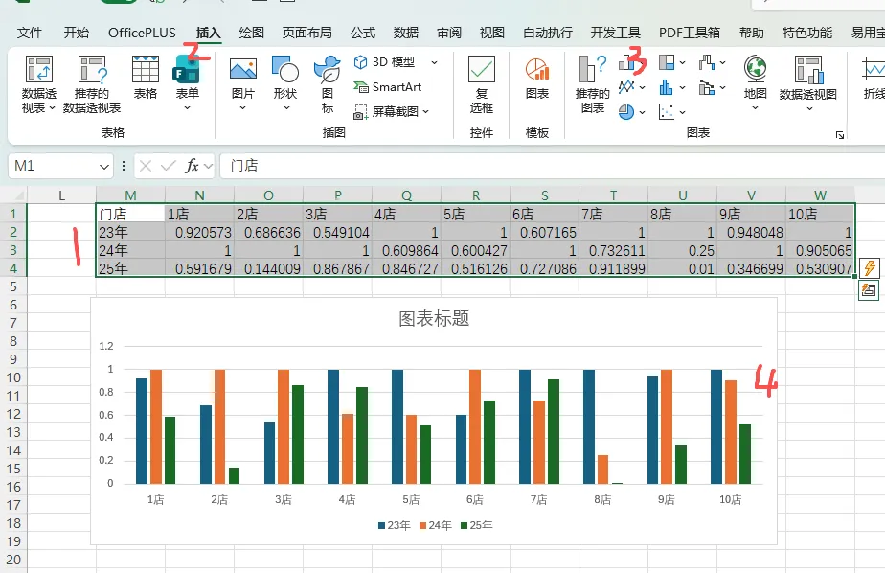Click the Quick Analysis lightning button

(x=870, y=267)
